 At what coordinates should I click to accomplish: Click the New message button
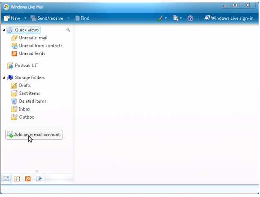[12, 18]
